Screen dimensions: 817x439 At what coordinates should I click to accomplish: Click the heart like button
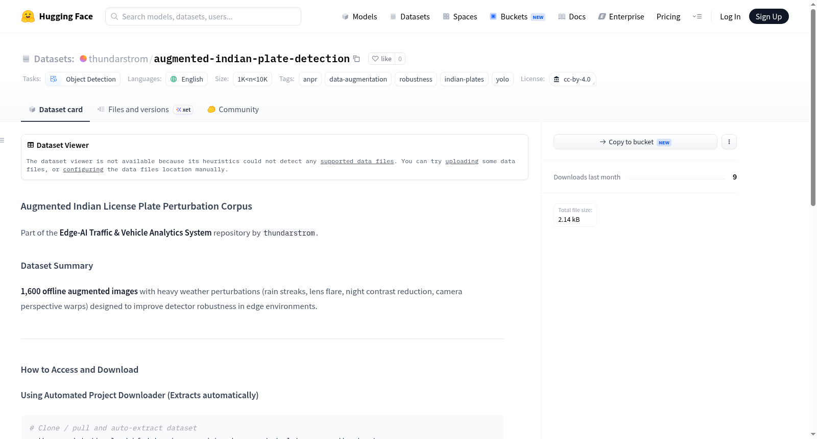point(381,59)
